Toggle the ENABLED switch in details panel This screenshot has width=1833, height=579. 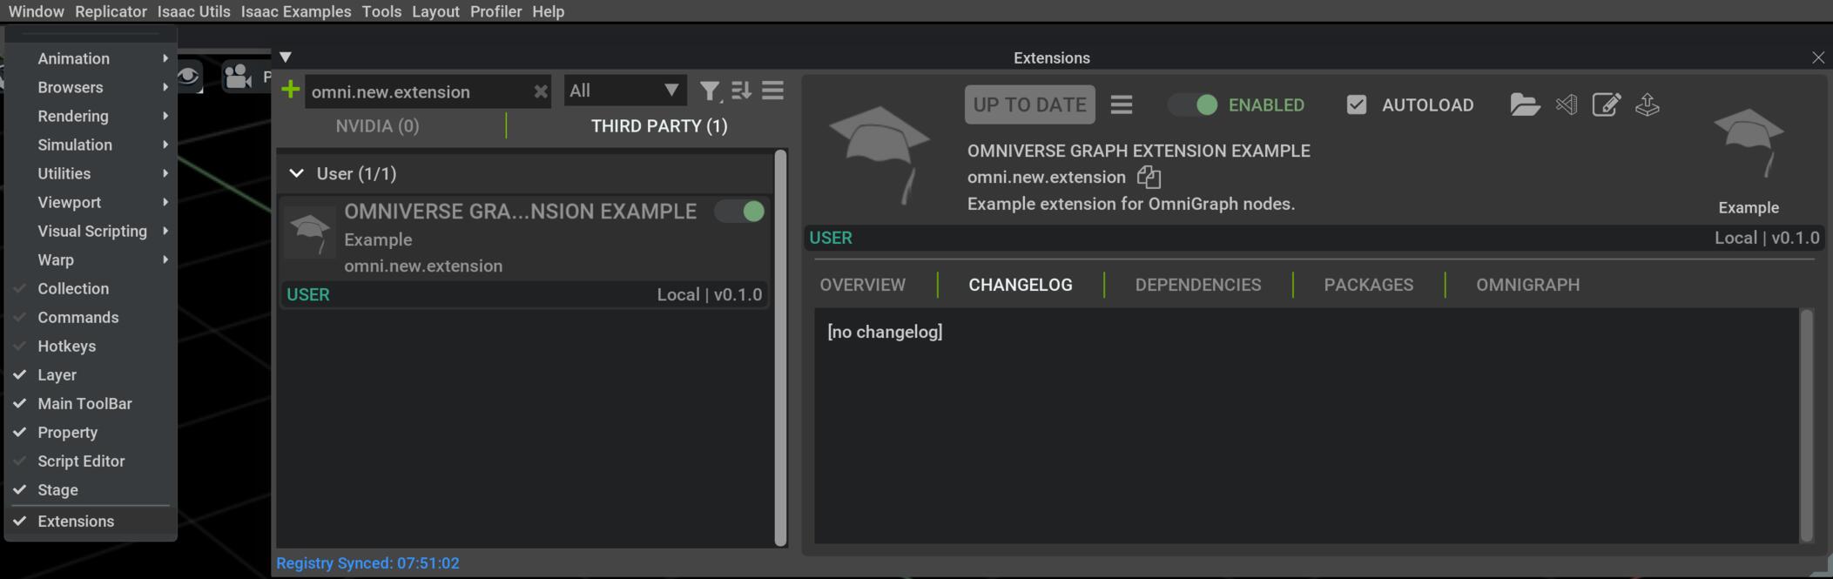[x=1194, y=104]
